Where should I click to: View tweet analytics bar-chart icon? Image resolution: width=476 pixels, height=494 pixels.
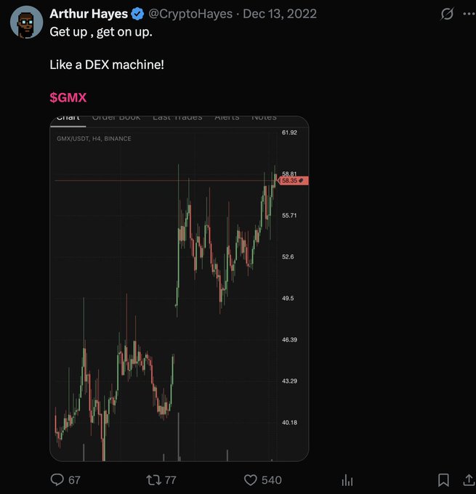tap(347, 480)
